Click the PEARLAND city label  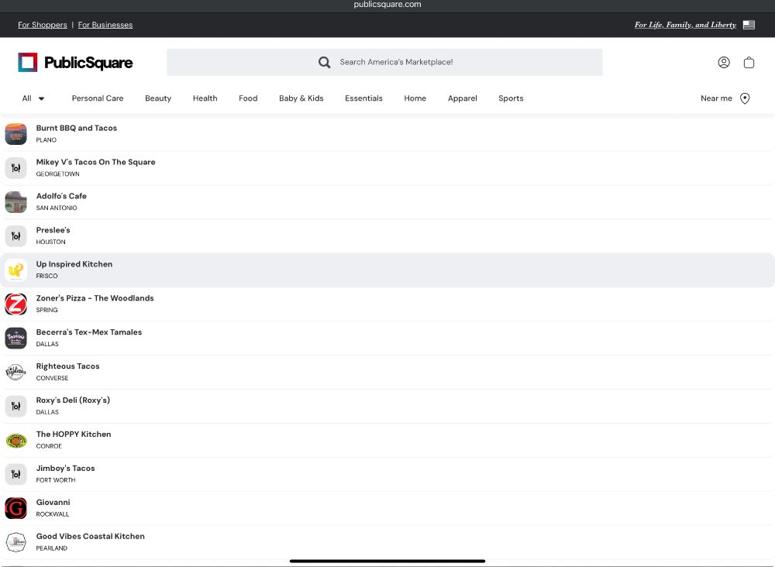pyautogui.click(x=52, y=548)
